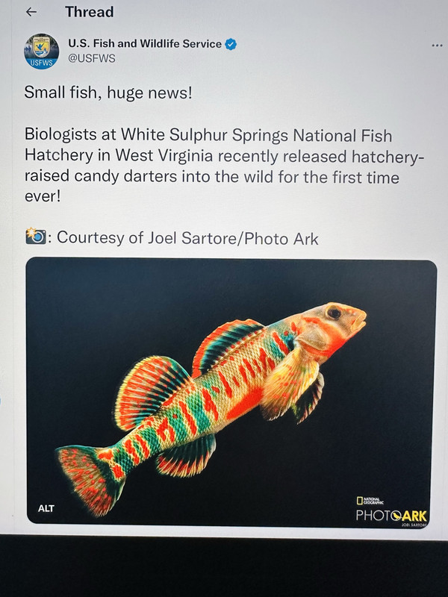Click the word "ever!" in the tweet

(x=43, y=196)
